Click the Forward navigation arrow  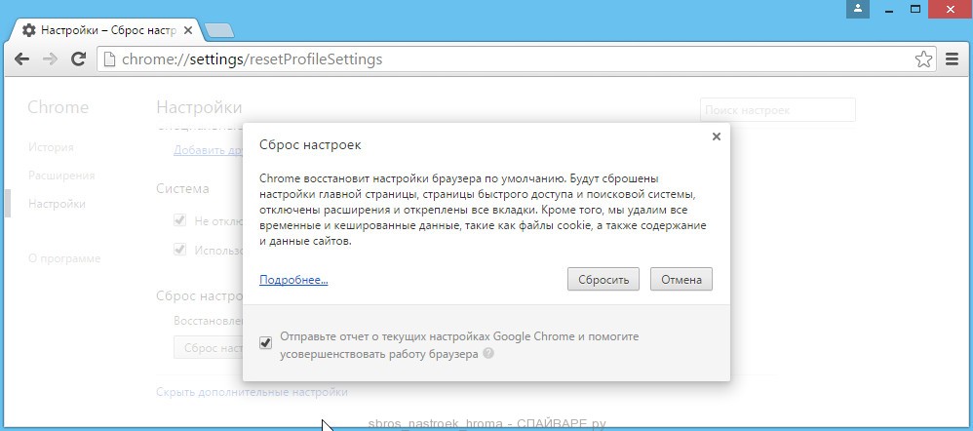point(50,59)
